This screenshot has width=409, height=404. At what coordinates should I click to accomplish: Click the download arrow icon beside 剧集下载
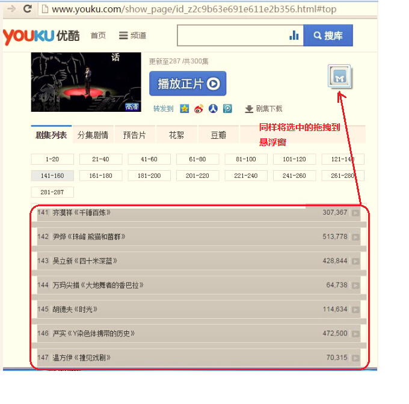coord(249,109)
